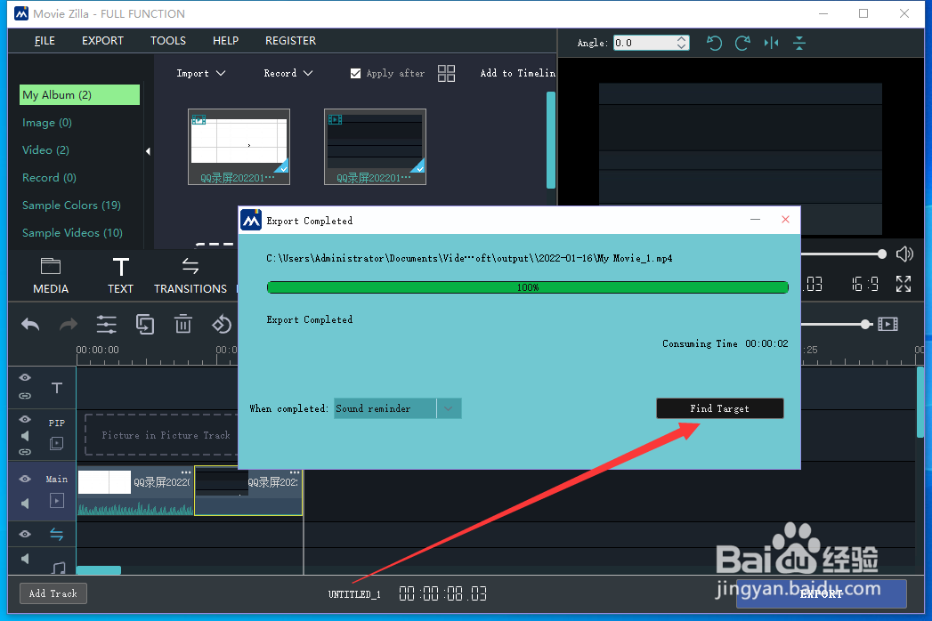Click Add to Timeline

pyautogui.click(x=518, y=73)
